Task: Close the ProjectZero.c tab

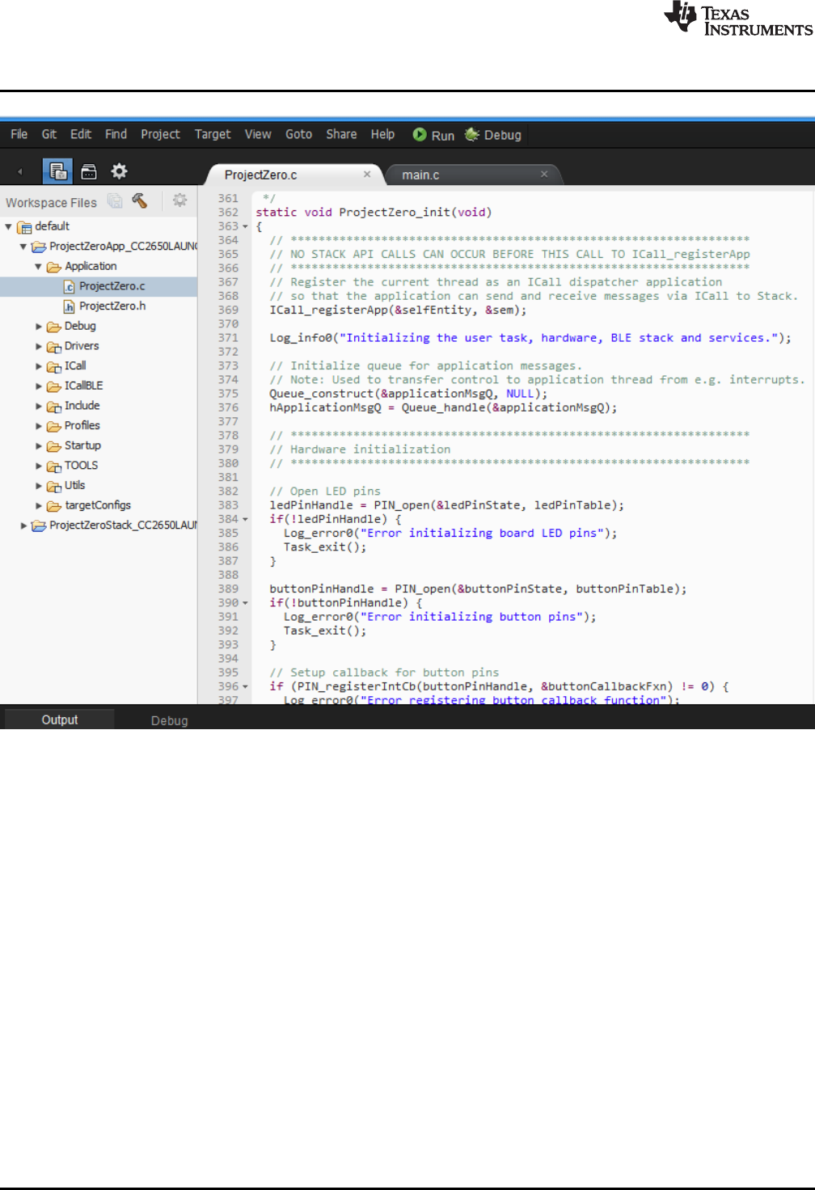Action: click(x=367, y=175)
